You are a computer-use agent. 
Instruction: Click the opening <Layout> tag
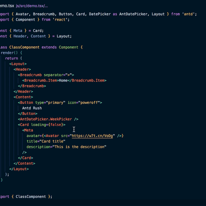click(18, 64)
